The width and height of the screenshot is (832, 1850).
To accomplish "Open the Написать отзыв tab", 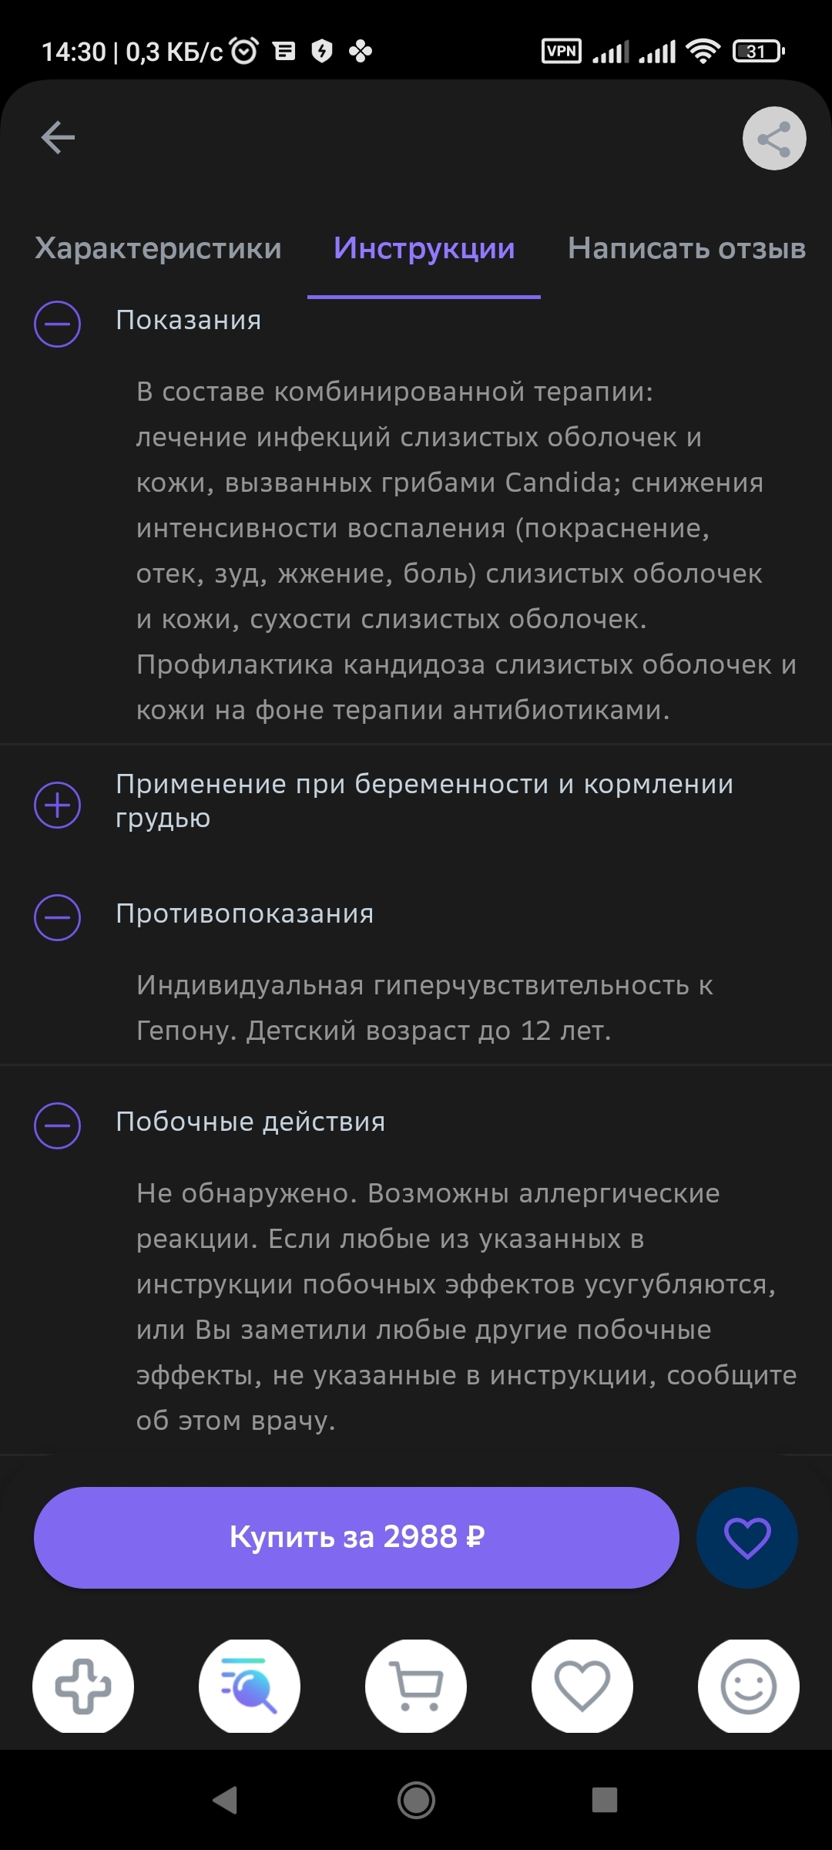I will (x=686, y=248).
